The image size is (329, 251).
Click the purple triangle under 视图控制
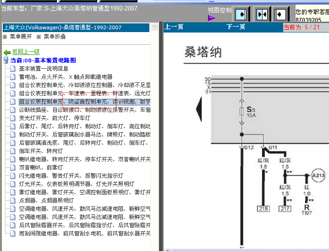point(212,18)
